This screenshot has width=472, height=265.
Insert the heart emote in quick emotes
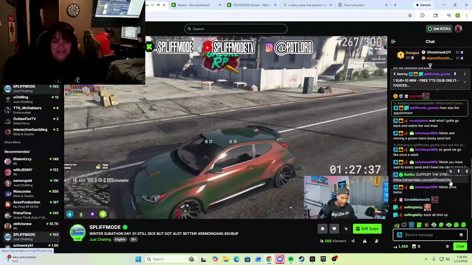click(x=404, y=225)
